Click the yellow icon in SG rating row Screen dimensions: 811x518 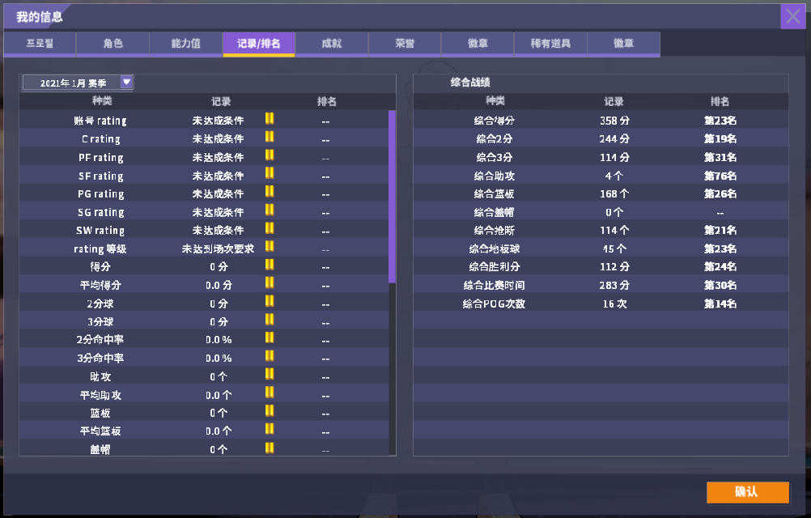(x=270, y=210)
